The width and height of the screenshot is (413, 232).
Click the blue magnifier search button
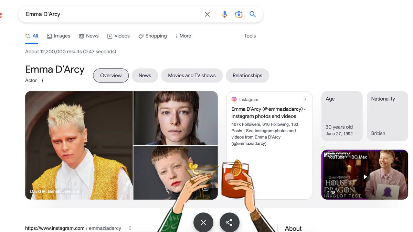tap(253, 14)
